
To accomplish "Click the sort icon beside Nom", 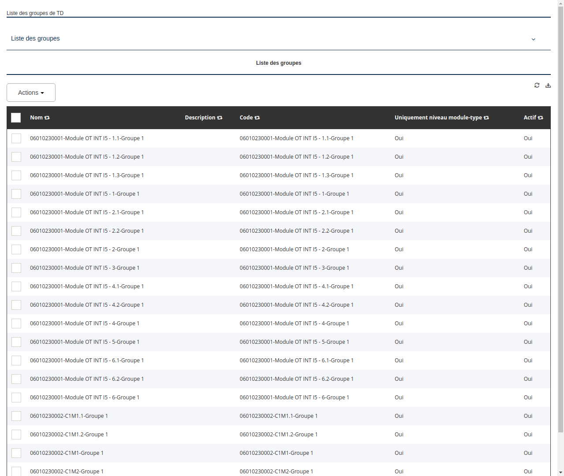I will (x=47, y=118).
